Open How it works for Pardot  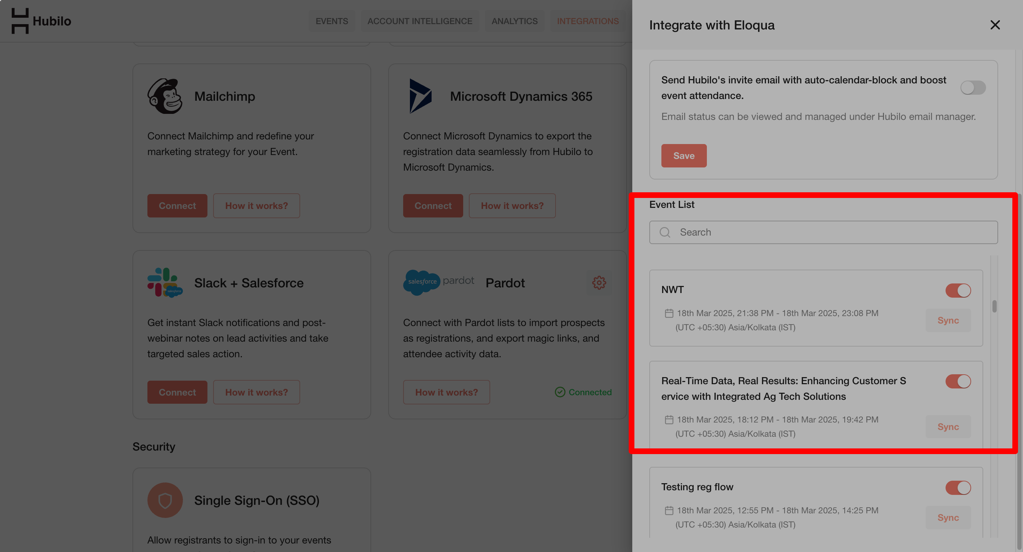[446, 392]
